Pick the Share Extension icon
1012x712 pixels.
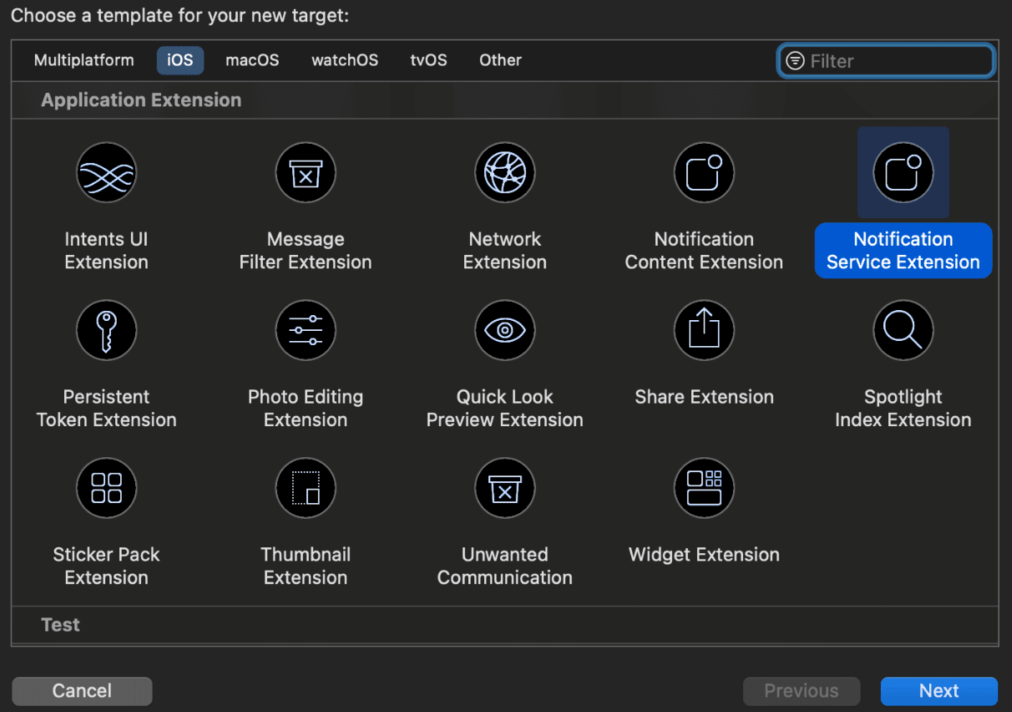click(704, 331)
